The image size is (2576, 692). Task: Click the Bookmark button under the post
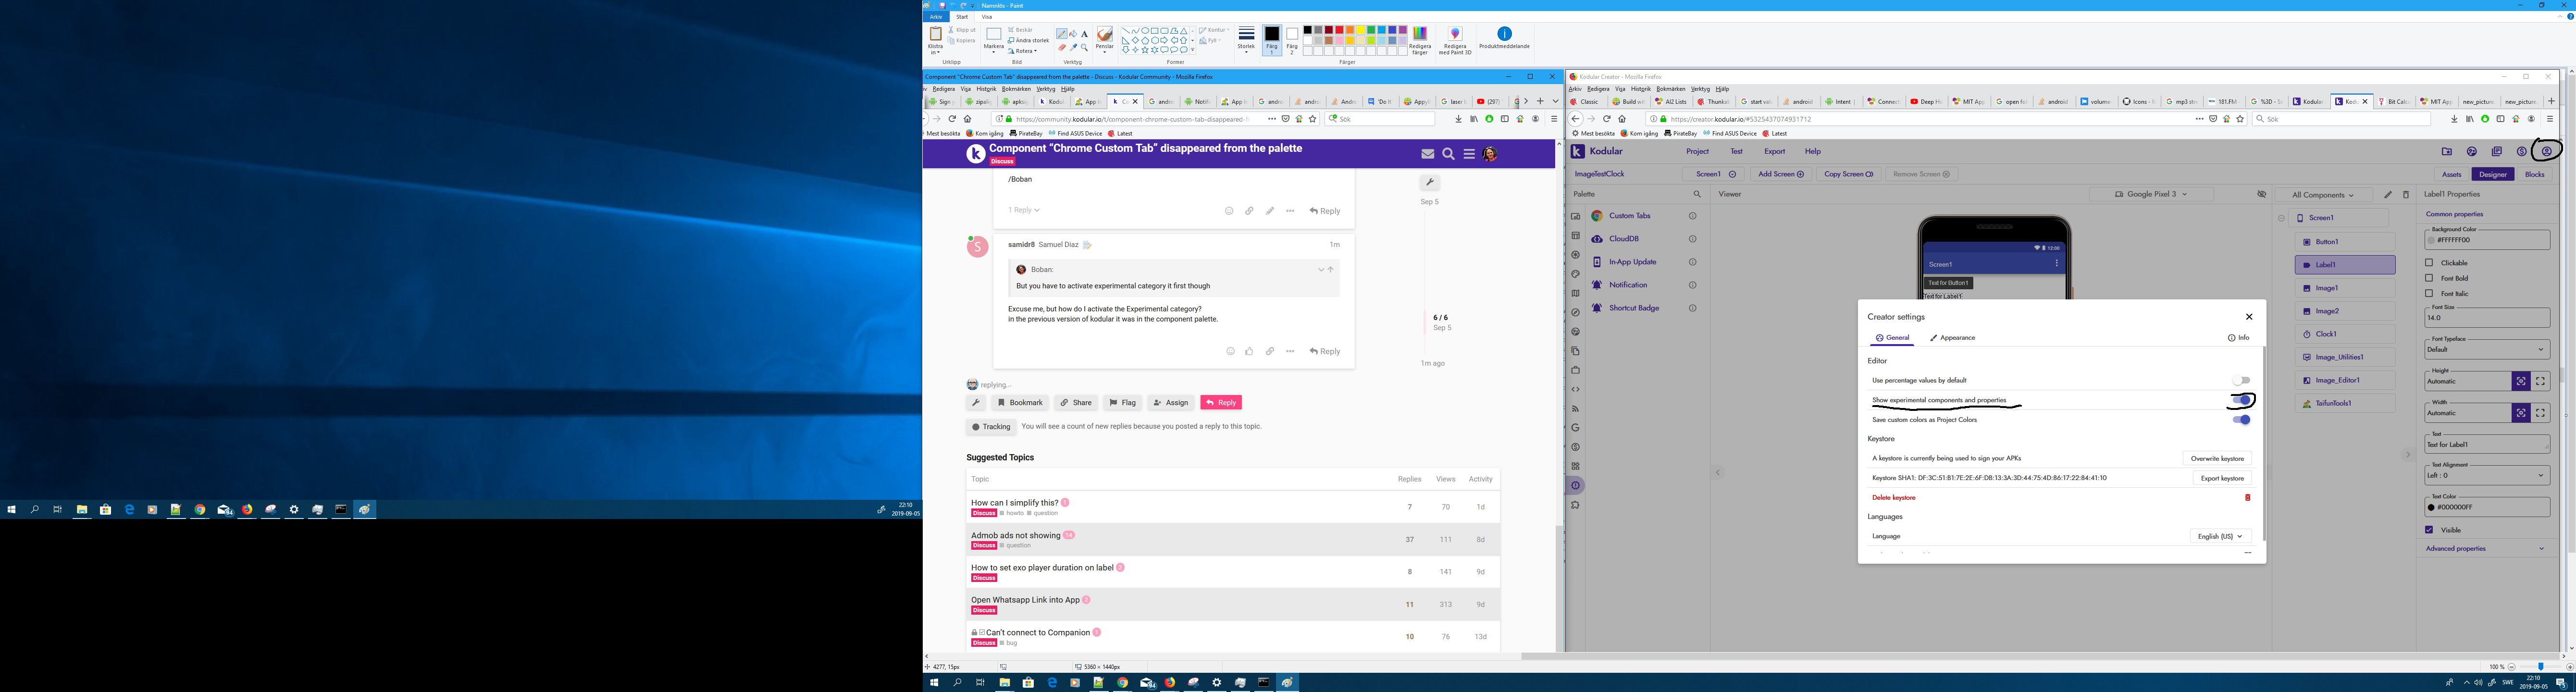click(1019, 402)
